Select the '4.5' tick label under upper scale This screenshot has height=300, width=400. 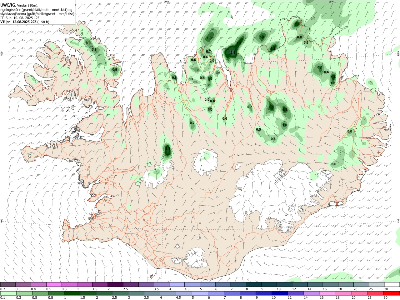coord(187,289)
